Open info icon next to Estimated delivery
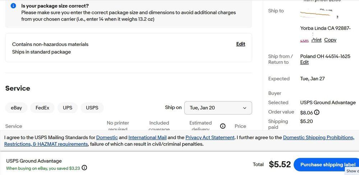 222,126
